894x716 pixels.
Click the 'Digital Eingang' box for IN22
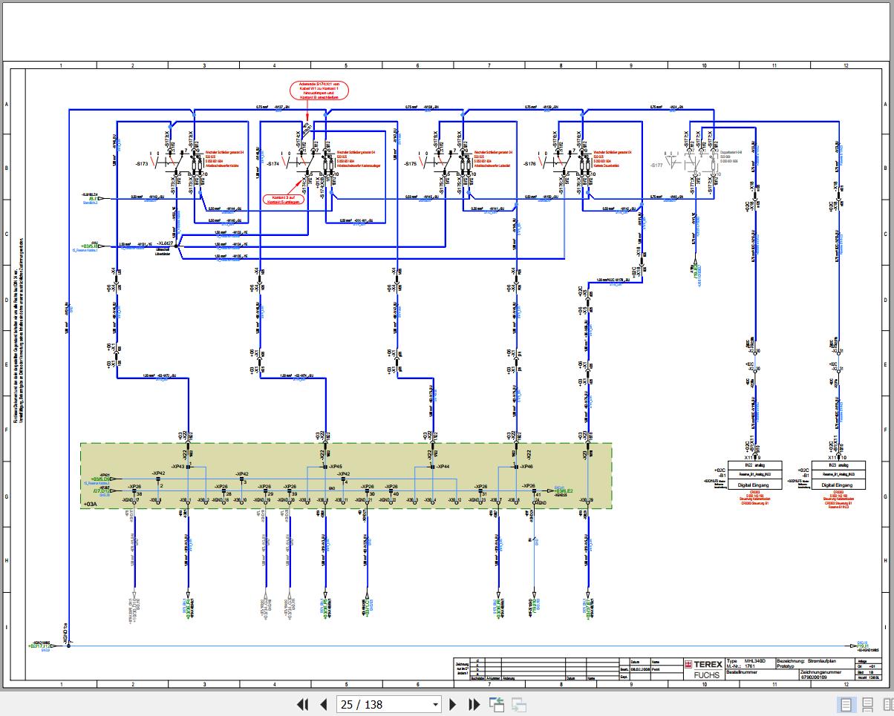(x=754, y=484)
